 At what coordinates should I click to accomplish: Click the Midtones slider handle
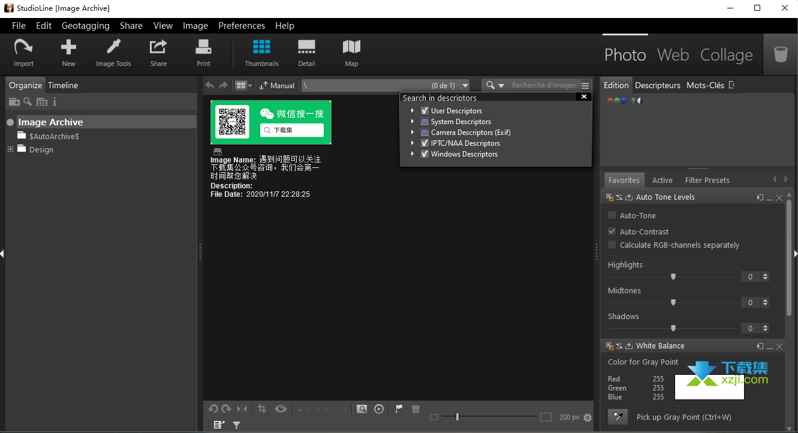pos(673,302)
